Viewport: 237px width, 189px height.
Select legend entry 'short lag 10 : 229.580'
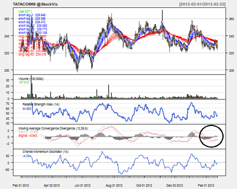[x=33, y=26]
